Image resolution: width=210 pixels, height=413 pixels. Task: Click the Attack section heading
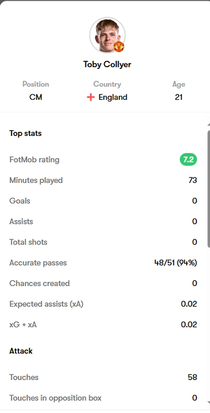(x=21, y=351)
